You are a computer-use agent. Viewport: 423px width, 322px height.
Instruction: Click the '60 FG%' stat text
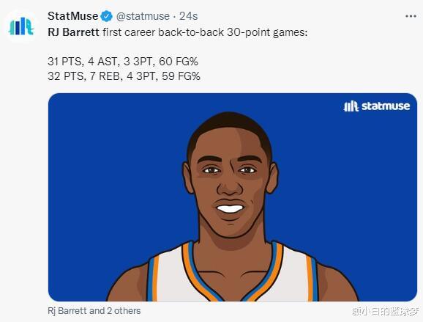[179, 62]
